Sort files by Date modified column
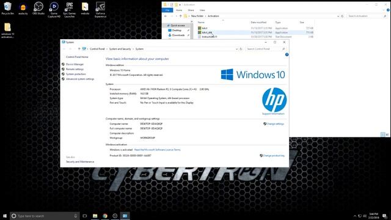 258,23
